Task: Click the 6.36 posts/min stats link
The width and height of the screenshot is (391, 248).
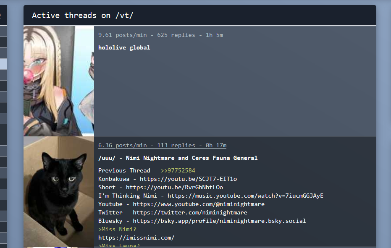Action: click(163, 145)
